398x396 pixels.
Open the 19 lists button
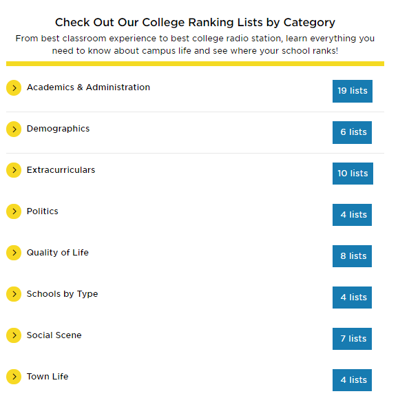click(353, 91)
